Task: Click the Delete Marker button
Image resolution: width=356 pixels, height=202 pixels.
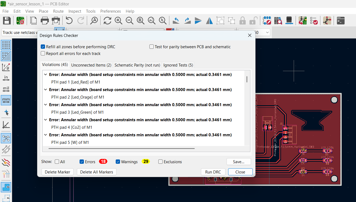Action: point(57,172)
